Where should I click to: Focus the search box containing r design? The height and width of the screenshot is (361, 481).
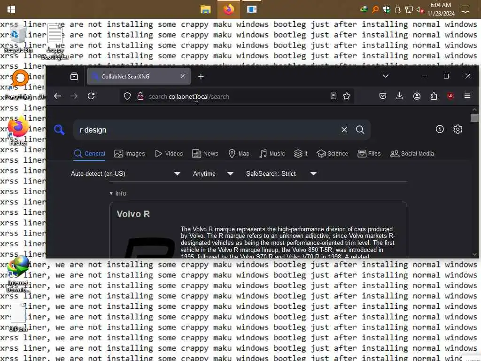206,130
